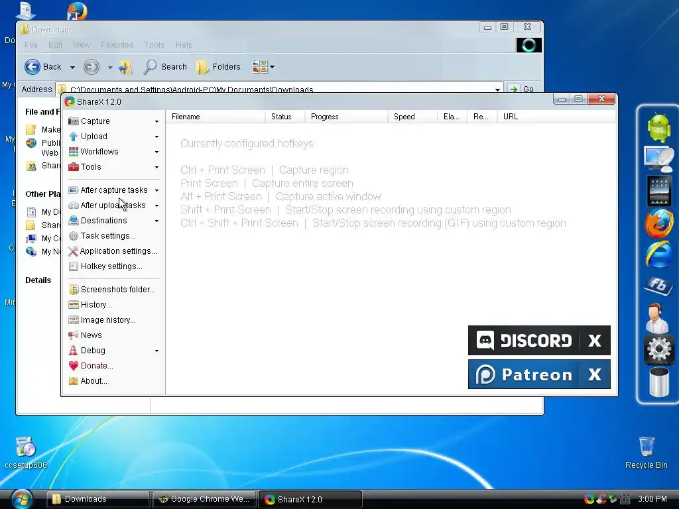The height and width of the screenshot is (509, 679).
Task: Launch Internet Explorer from side dock
Action: tap(658, 255)
